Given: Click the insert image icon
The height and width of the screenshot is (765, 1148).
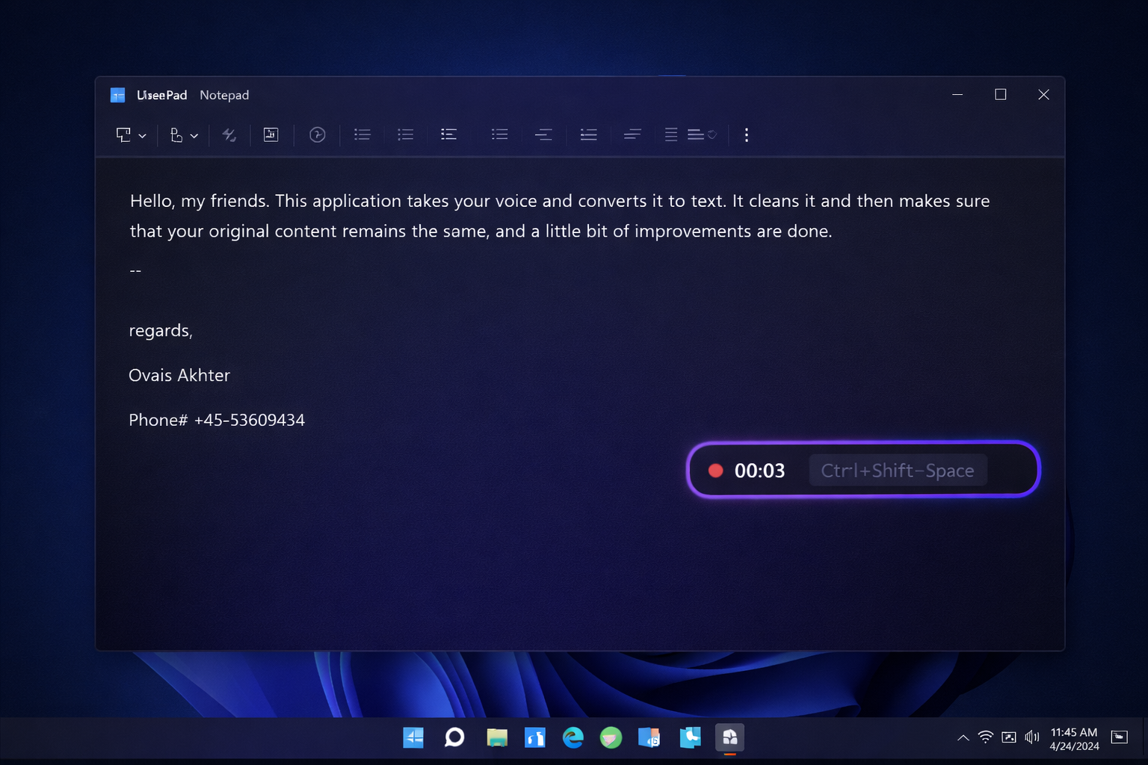Looking at the screenshot, I should pyautogui.click(x=271, y=134).
